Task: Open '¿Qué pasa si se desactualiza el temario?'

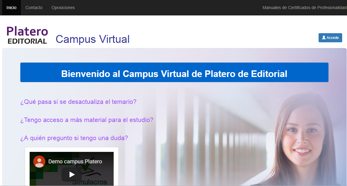Action: tap(78, 102)
